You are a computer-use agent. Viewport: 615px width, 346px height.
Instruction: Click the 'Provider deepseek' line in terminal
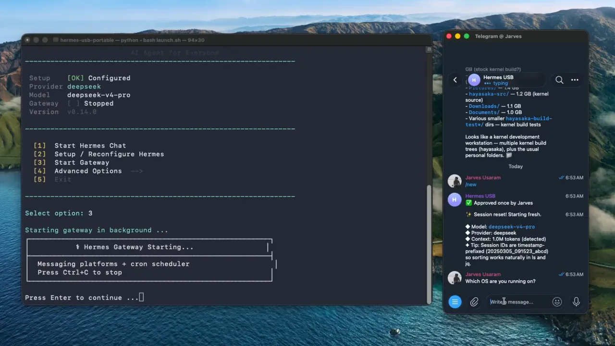point(65,86)
